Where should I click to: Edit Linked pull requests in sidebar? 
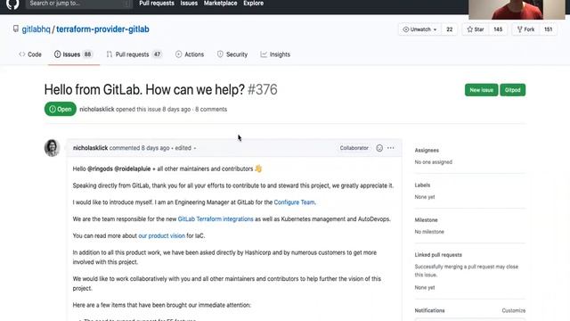click(438, 255)
